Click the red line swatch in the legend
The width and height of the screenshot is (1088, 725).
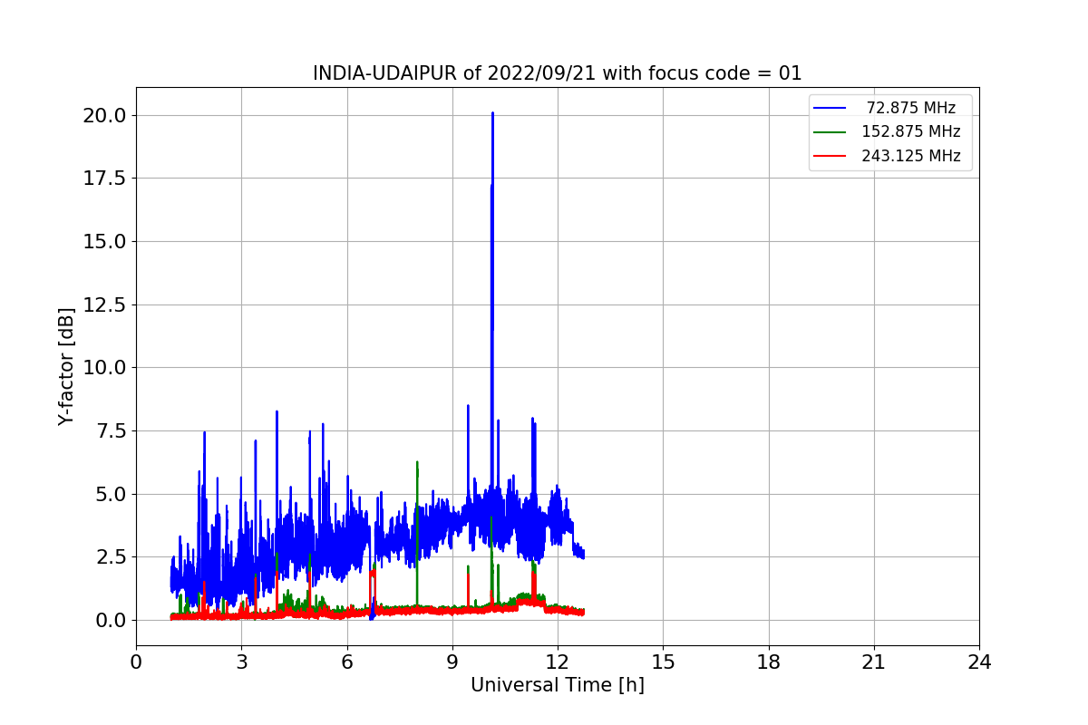coord(830,156)
